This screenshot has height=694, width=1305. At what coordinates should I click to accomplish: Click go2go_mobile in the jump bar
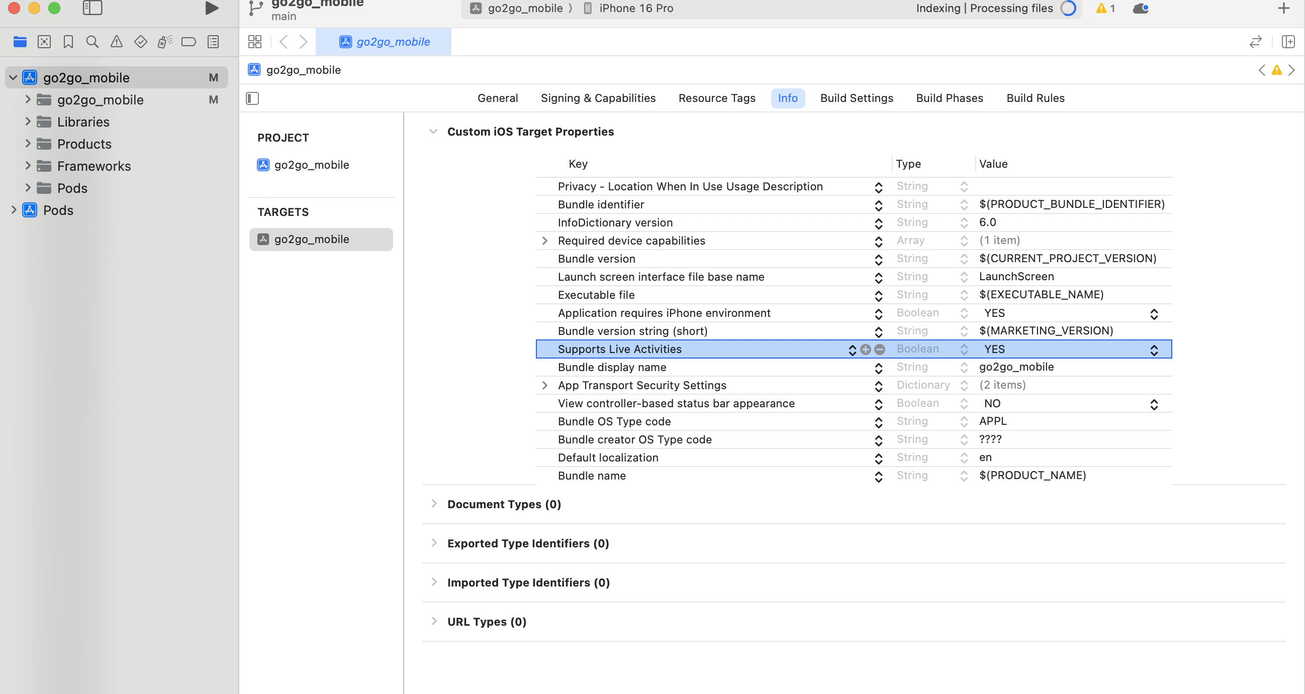click(x=295, y=70)
